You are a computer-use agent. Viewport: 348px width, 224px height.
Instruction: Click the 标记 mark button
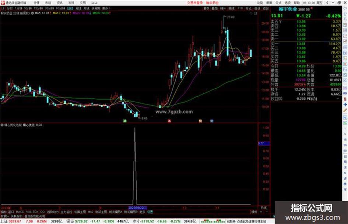[248, 8]
